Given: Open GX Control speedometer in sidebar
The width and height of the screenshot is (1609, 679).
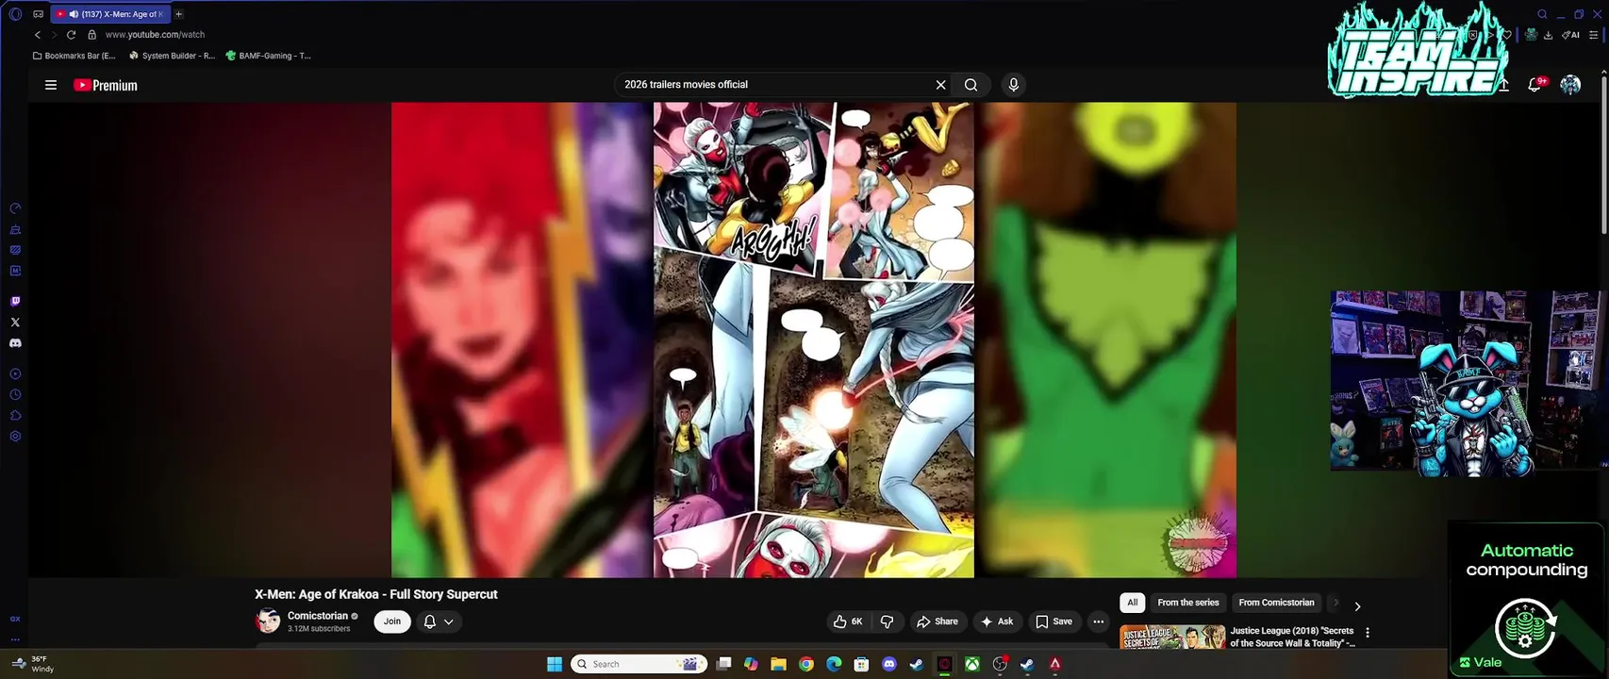Looking at the screenshot, I should [x=15, y=208].
